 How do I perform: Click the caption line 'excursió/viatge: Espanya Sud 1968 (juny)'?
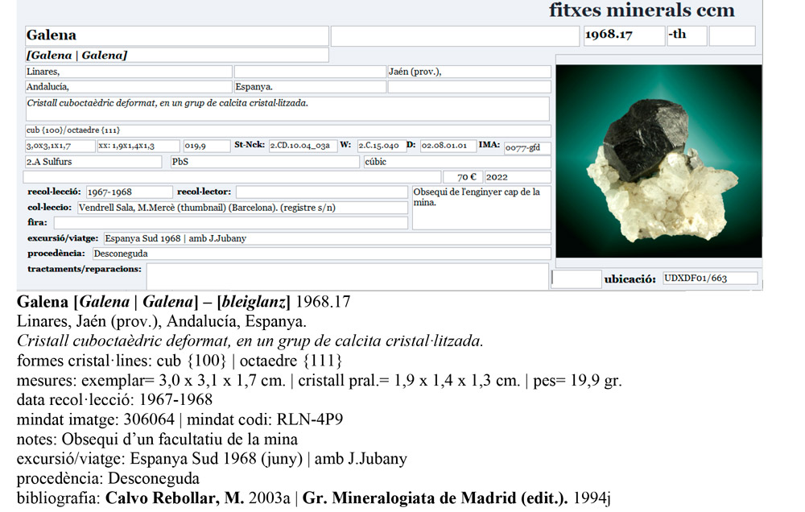[x=212, y=459]
